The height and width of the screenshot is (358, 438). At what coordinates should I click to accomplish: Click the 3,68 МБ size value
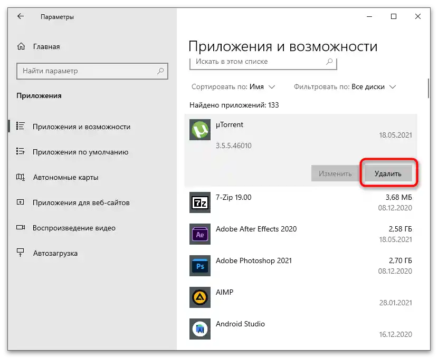pos(398,197)
